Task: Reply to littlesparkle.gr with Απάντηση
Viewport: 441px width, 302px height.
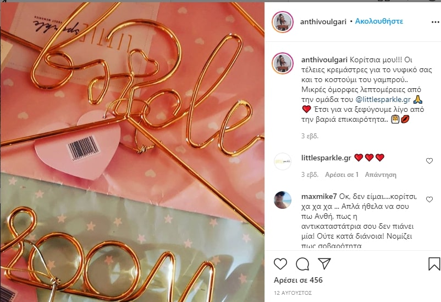Action: 381,175
